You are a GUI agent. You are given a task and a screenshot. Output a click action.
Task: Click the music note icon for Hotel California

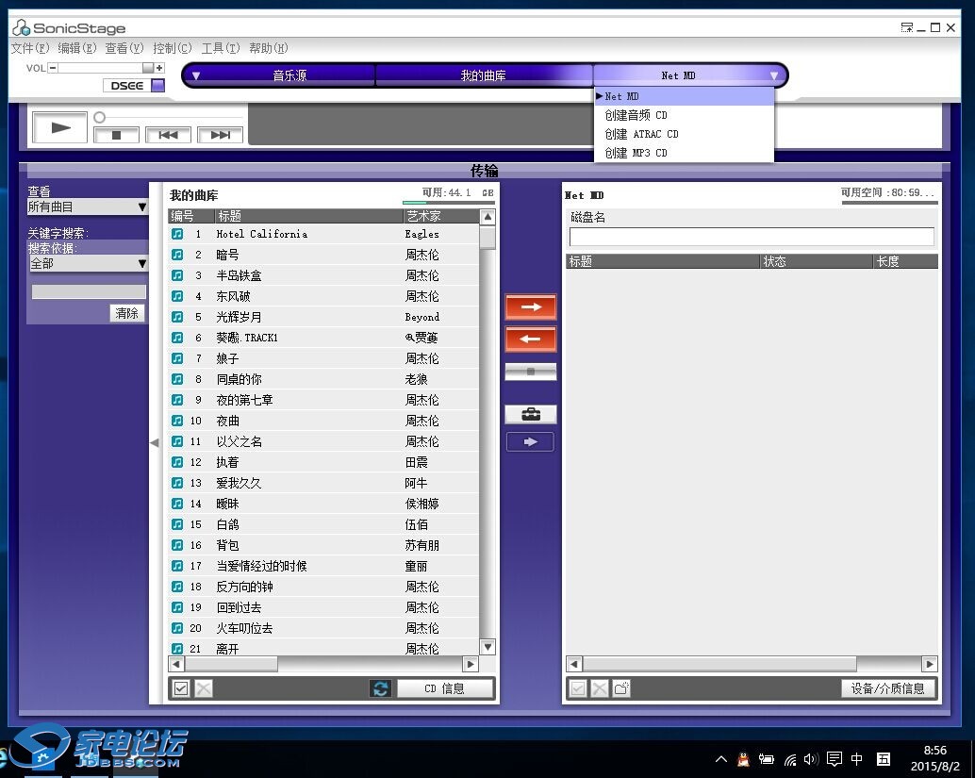(177, 234)
